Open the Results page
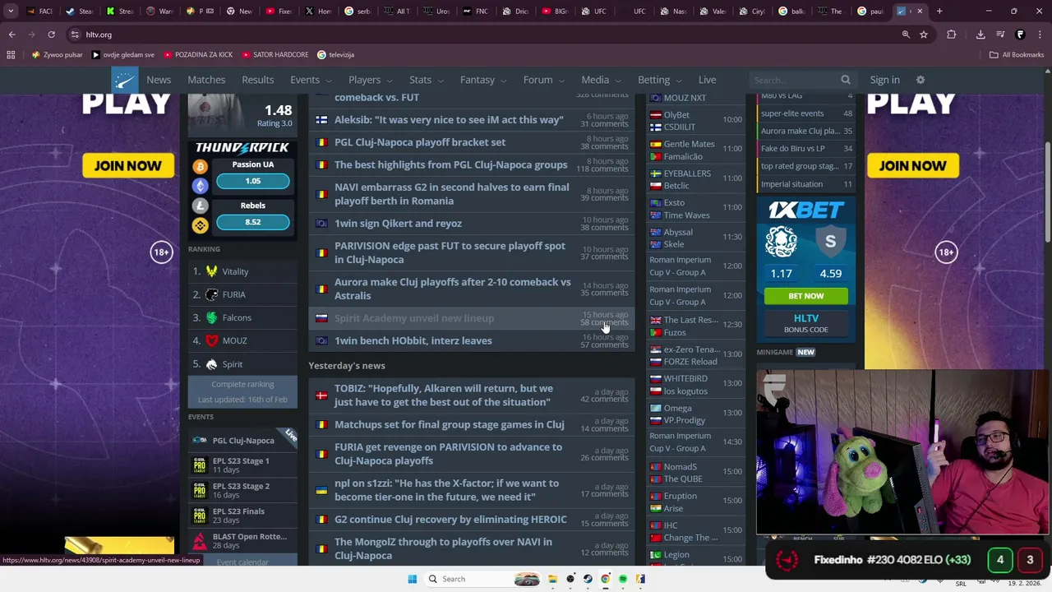The height and width of the screenshot is (592, 1052). click(258, 80)
